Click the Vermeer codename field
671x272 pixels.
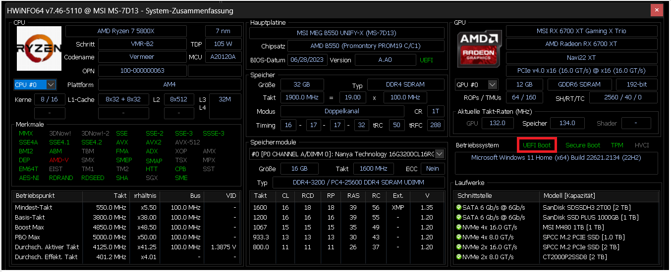pos(142,57)
